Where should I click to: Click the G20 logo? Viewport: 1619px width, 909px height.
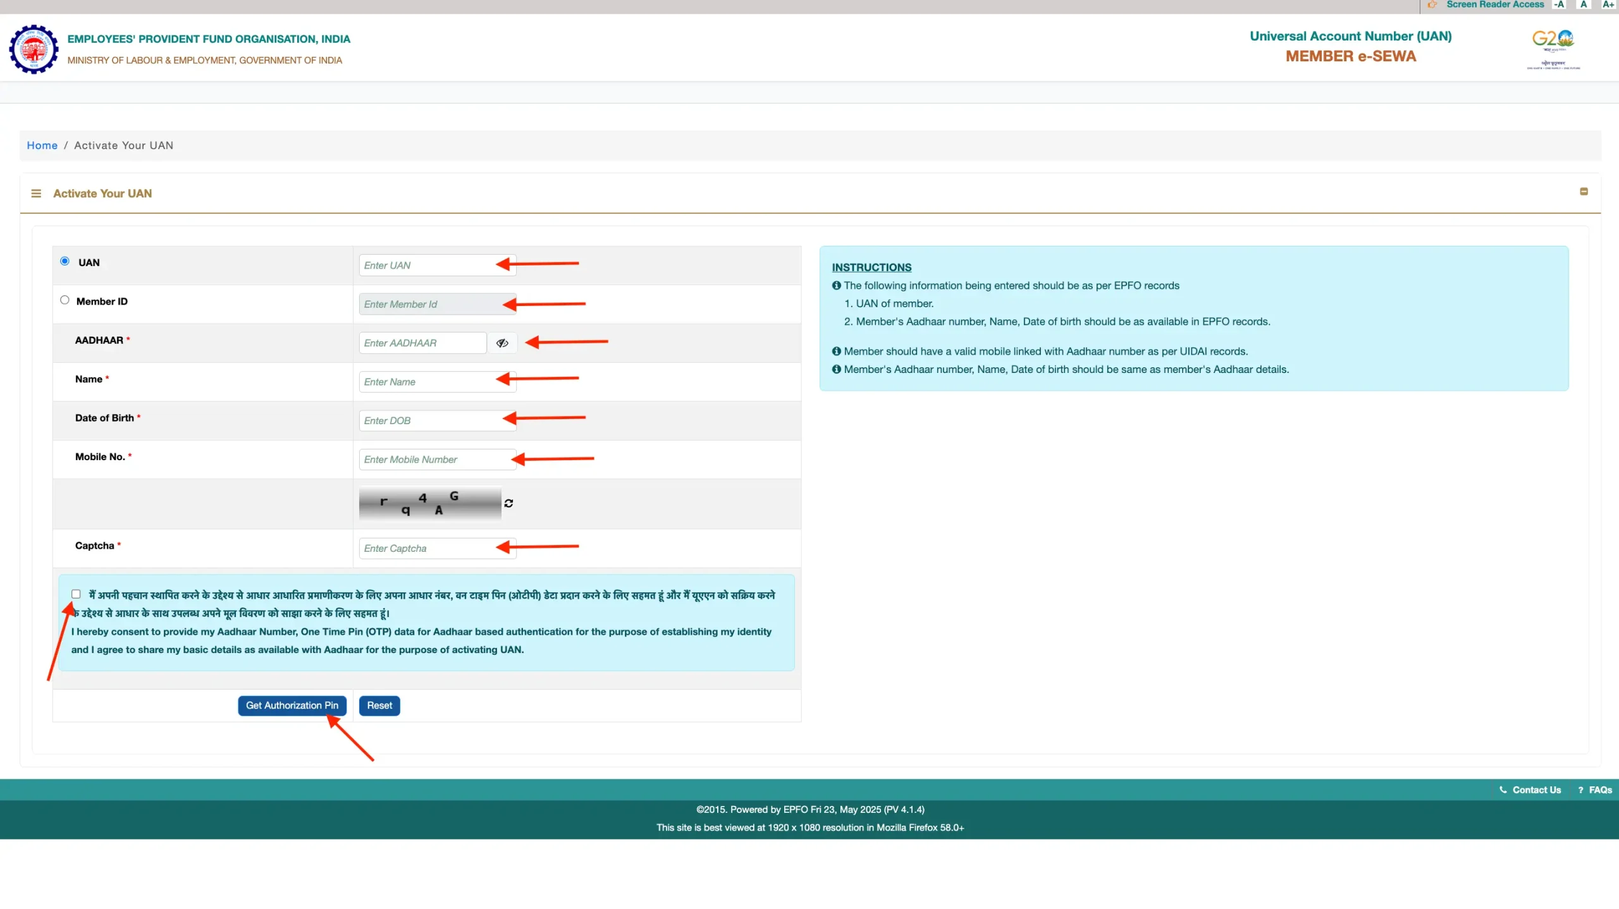point(1553,44)
